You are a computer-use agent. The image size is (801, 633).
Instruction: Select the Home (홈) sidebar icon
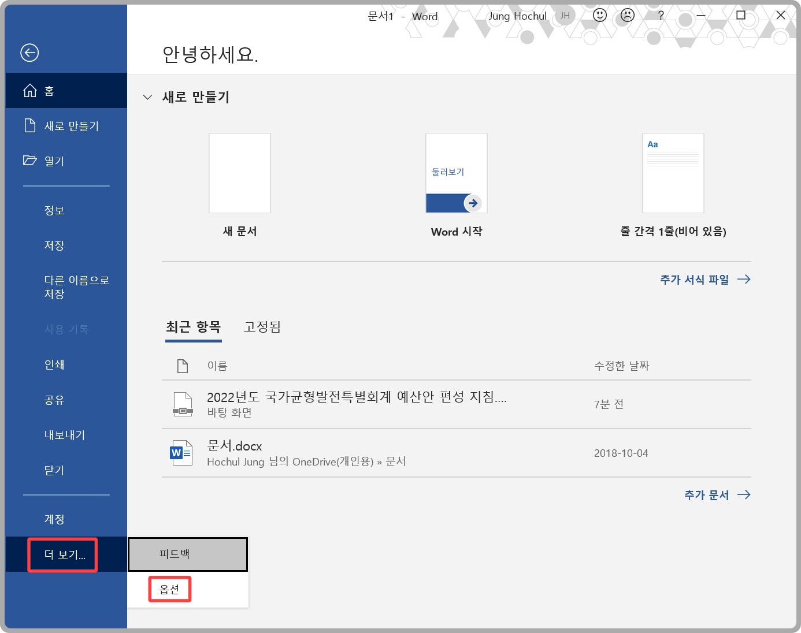(29, 90)
